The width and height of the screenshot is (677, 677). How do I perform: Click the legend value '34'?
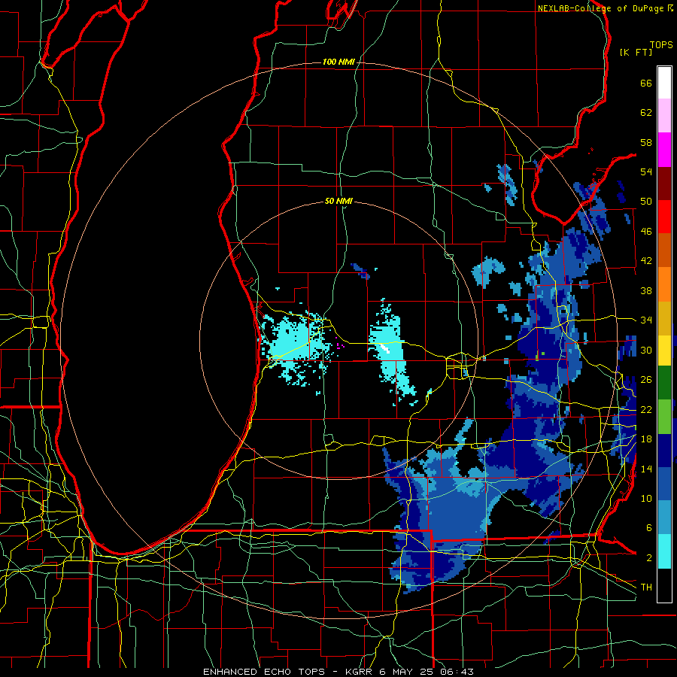click(646, 320)
